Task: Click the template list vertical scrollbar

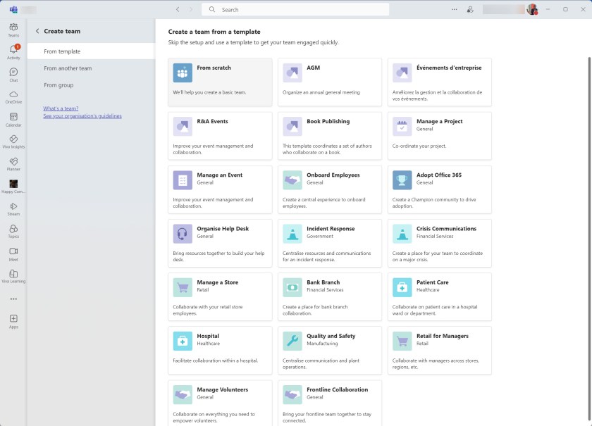Action: (x=590, y=238)
